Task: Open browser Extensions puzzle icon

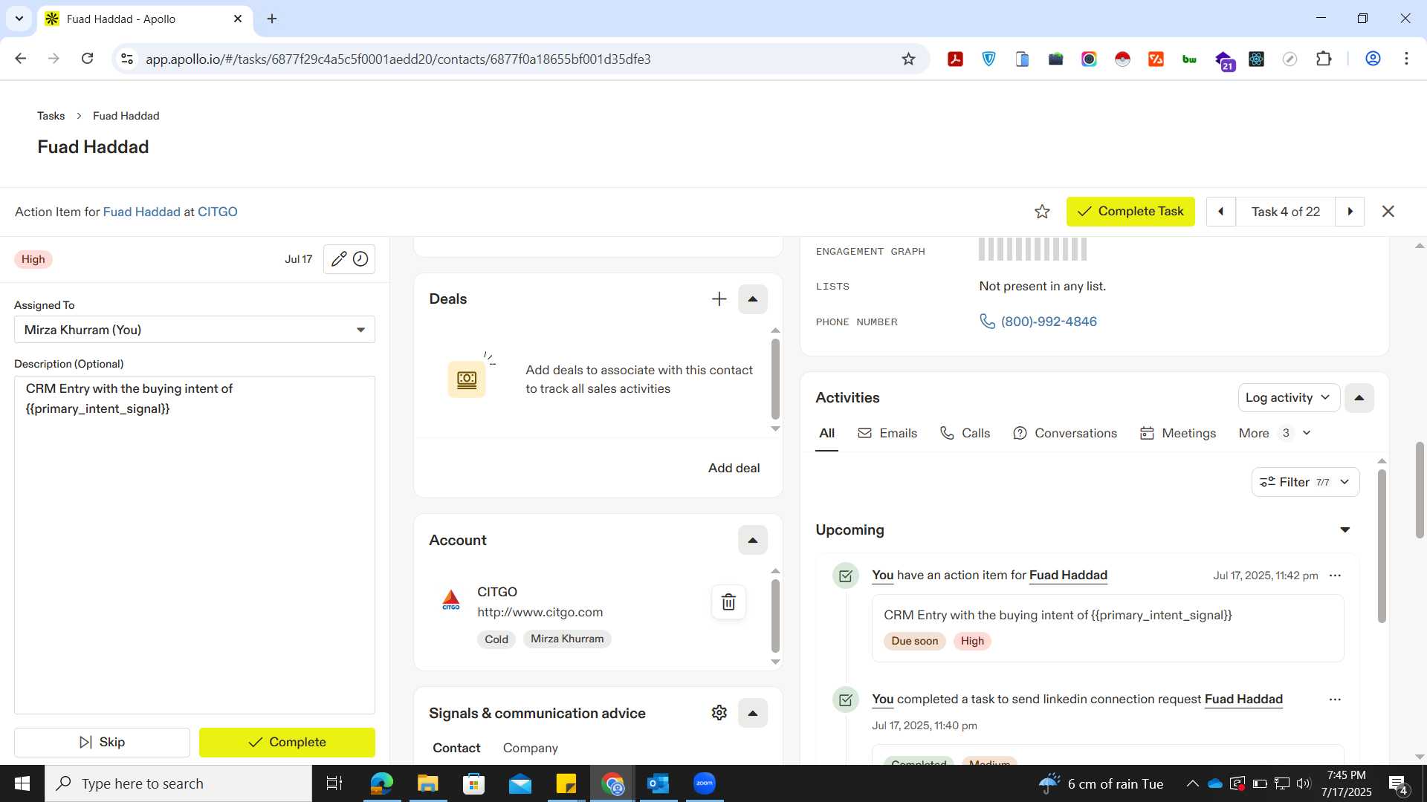Action: point(1324,59)
